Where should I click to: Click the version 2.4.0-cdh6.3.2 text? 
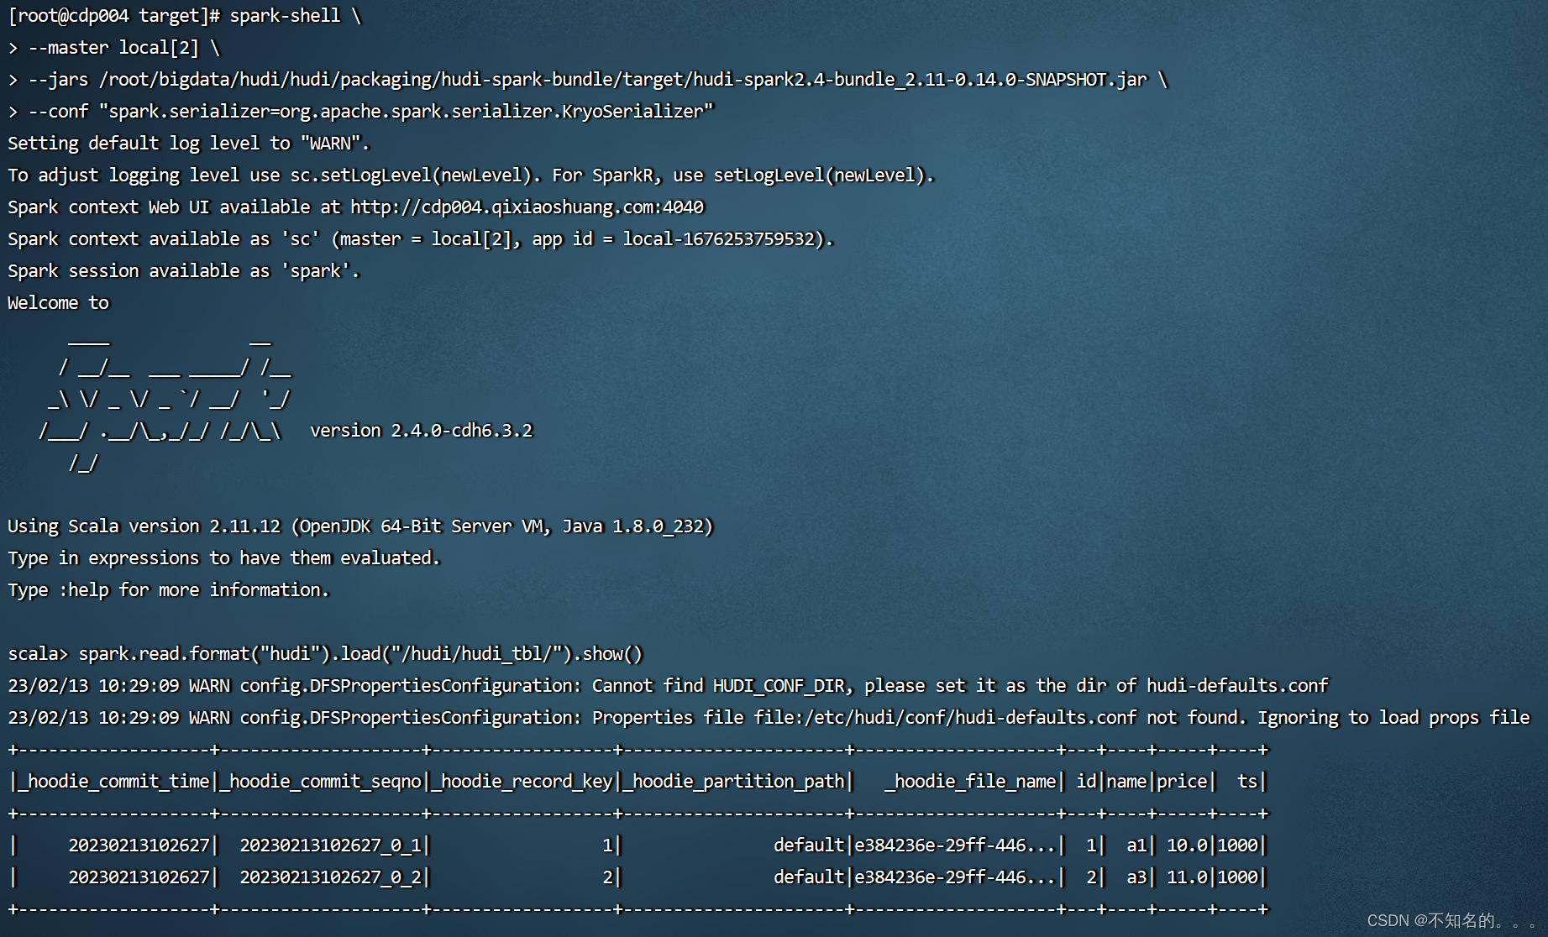point(421,431)
